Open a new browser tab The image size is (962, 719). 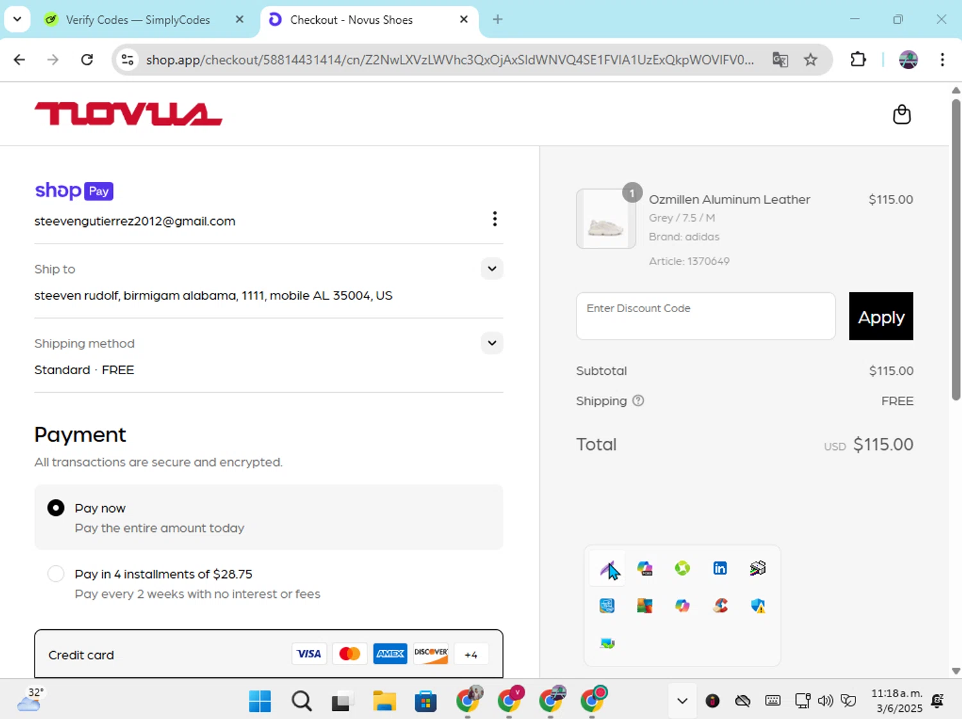pos(498,19)
